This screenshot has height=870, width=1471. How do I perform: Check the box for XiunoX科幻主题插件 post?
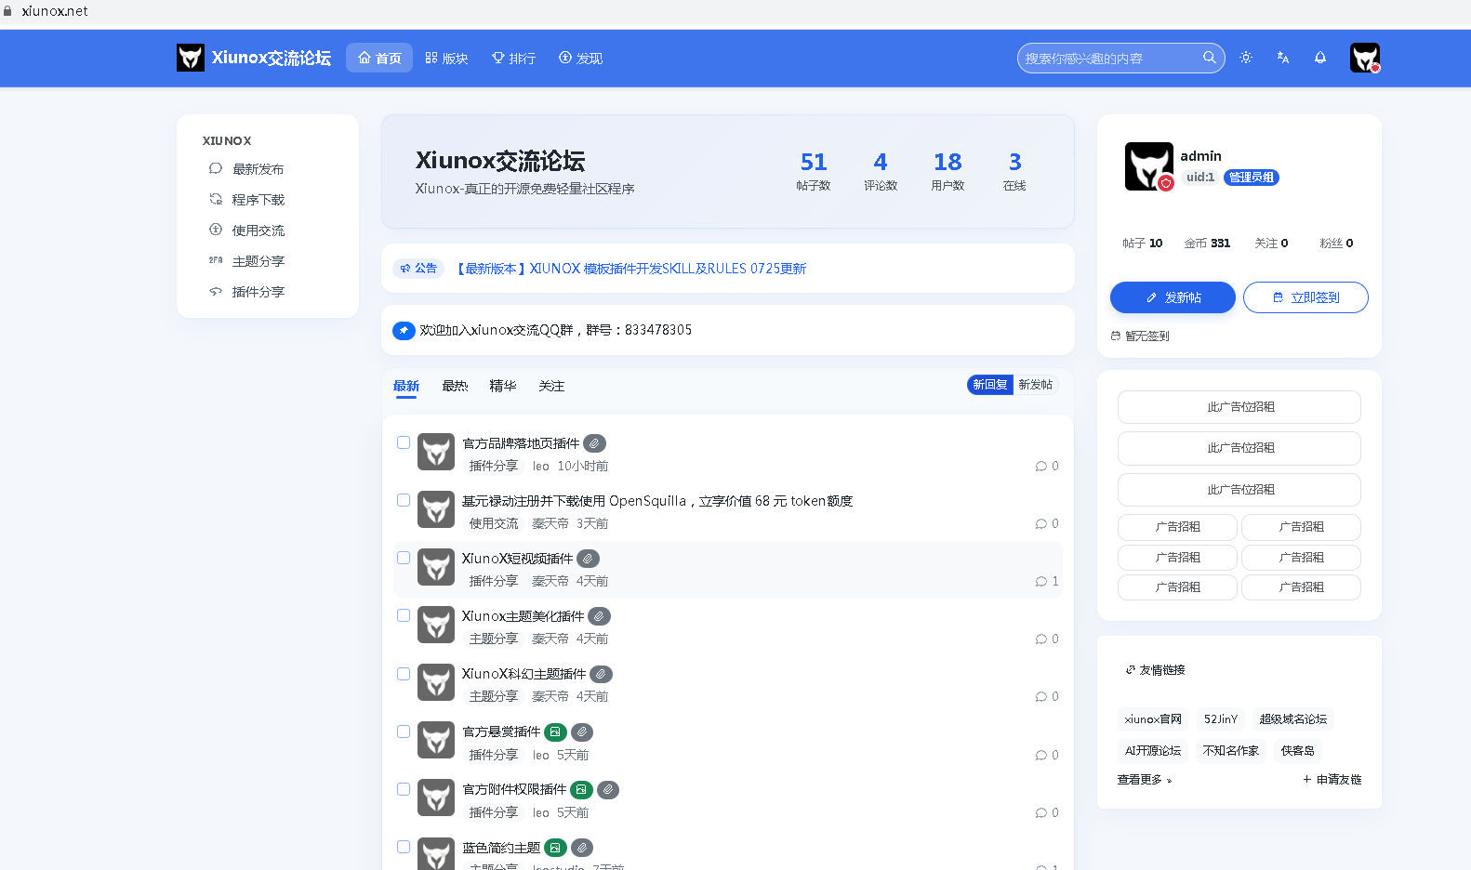coord(404,674)
